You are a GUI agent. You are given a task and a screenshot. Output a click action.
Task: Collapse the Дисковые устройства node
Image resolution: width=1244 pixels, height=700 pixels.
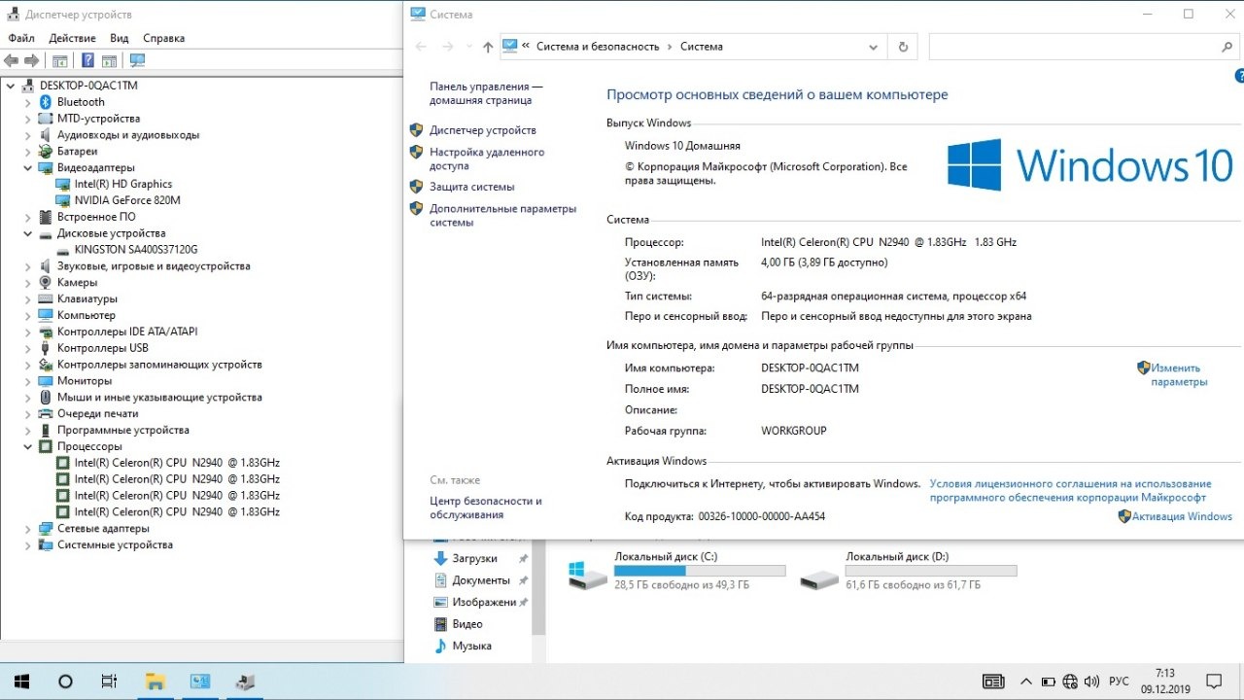27,233
